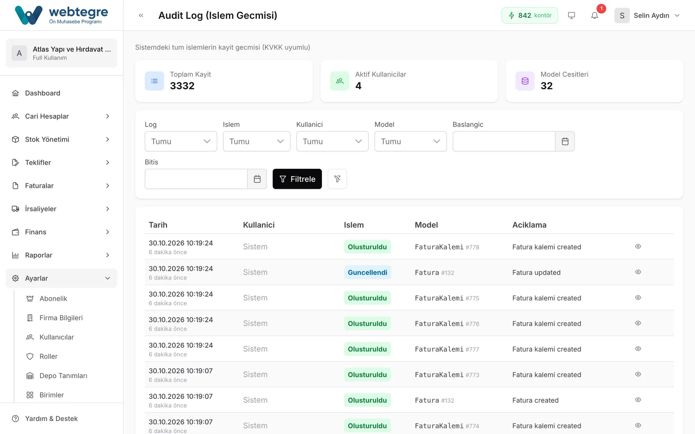The height and width of the screenshot is (434, 695).
Task: Expand the Finans menu
Action: tap(61, 232)
